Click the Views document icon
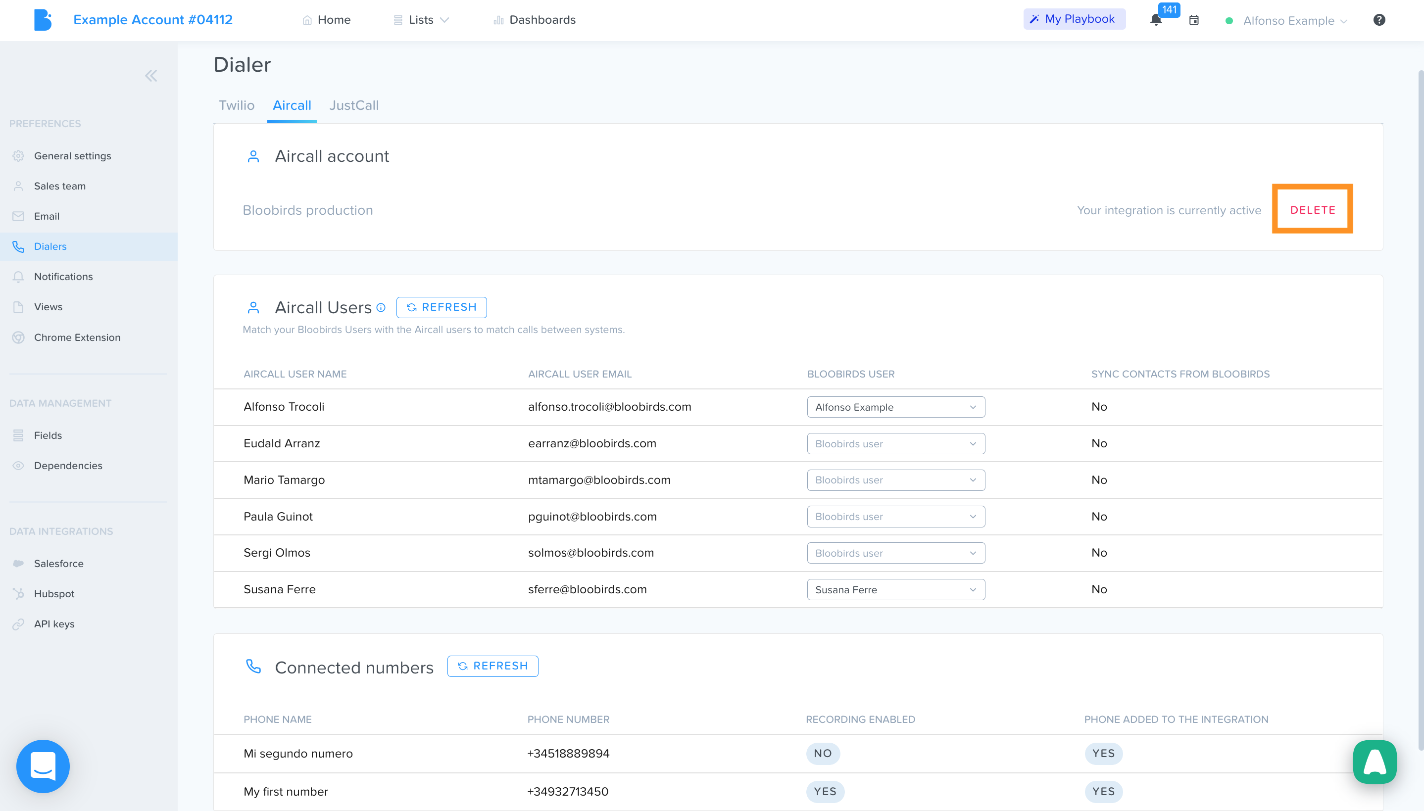1424x811 pixels. [18, 307]
